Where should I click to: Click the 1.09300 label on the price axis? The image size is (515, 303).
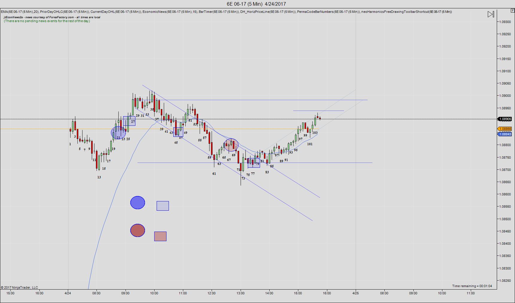(505, 22)
